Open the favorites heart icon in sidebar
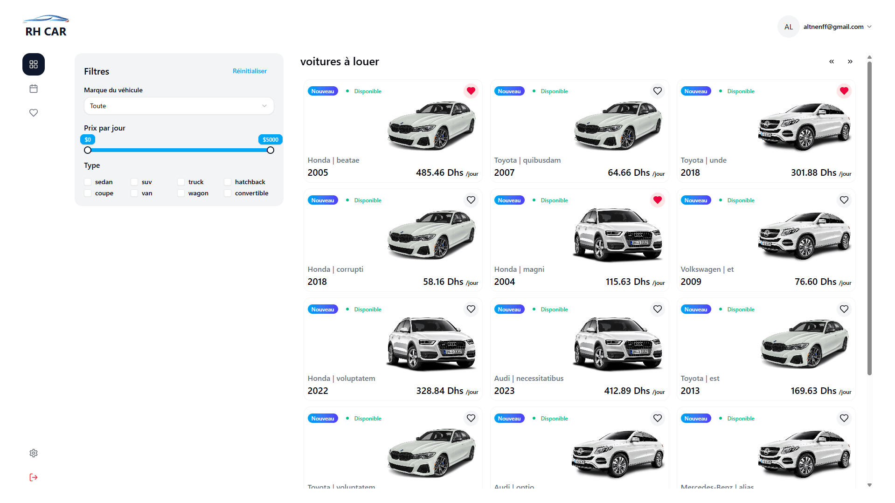The image size is (895, 503). (x=33, y=112)
